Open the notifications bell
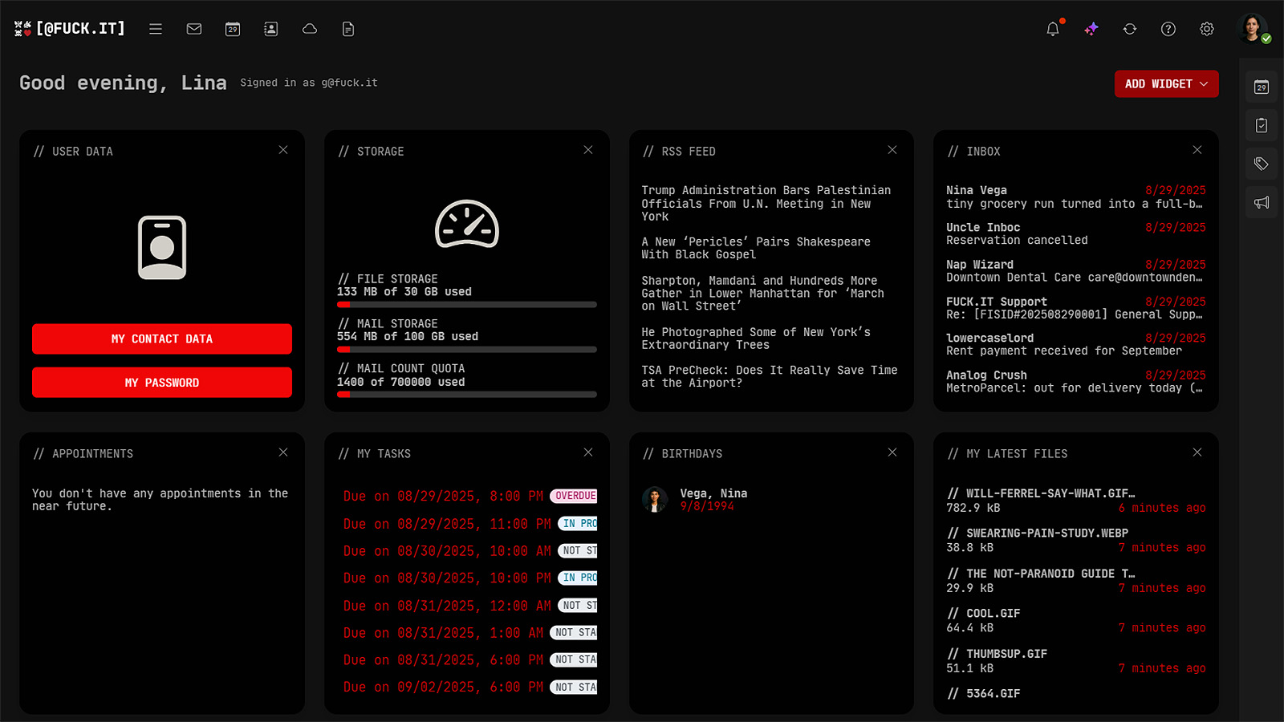 1053,29
